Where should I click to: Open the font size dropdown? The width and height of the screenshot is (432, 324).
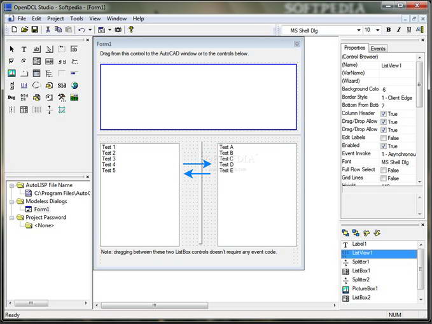tap(378, 30)
